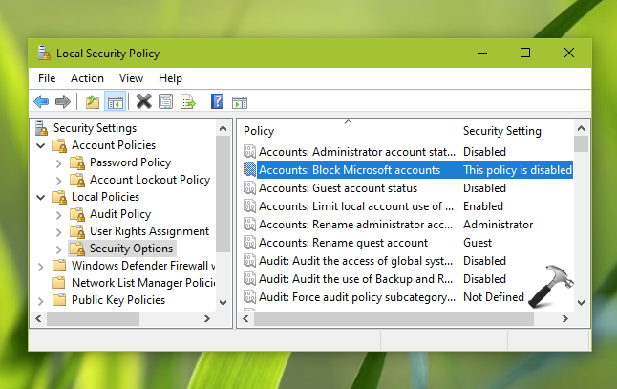Collapse the Account Policies tree node
Image resolution: width=617 pixels, height=389 pixels.
[x=40, y=145]
